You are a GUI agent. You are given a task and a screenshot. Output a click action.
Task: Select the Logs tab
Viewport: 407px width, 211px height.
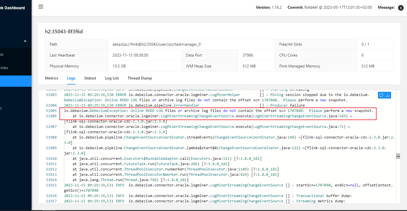tap(71, 78)
